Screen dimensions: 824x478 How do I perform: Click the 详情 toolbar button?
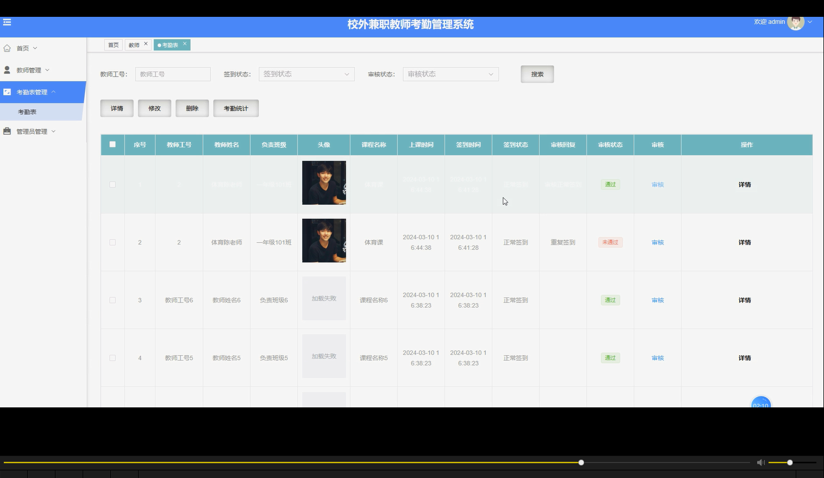click(117, 109)
